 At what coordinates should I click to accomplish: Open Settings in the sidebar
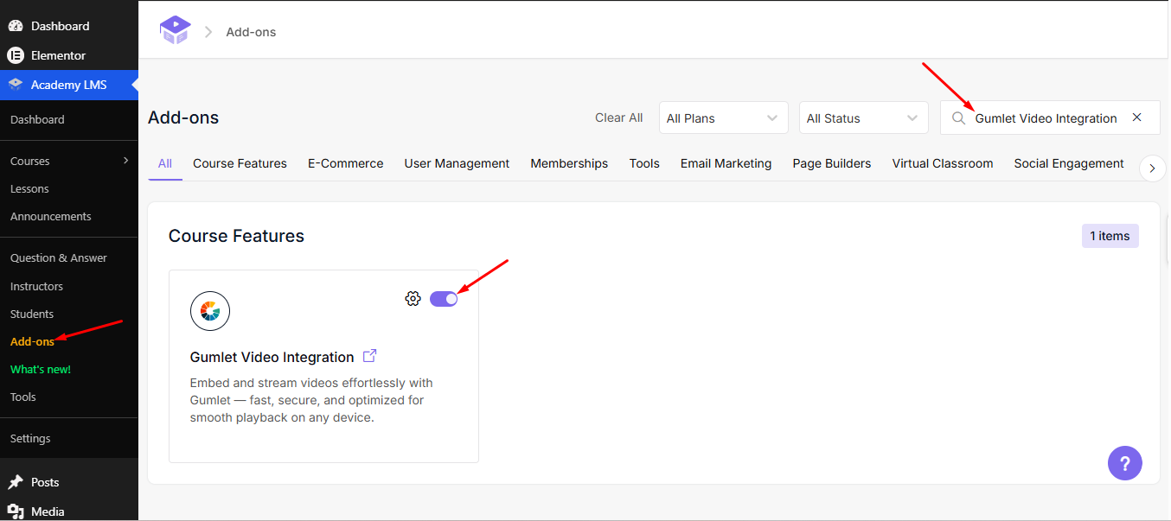tap(30, 438)
